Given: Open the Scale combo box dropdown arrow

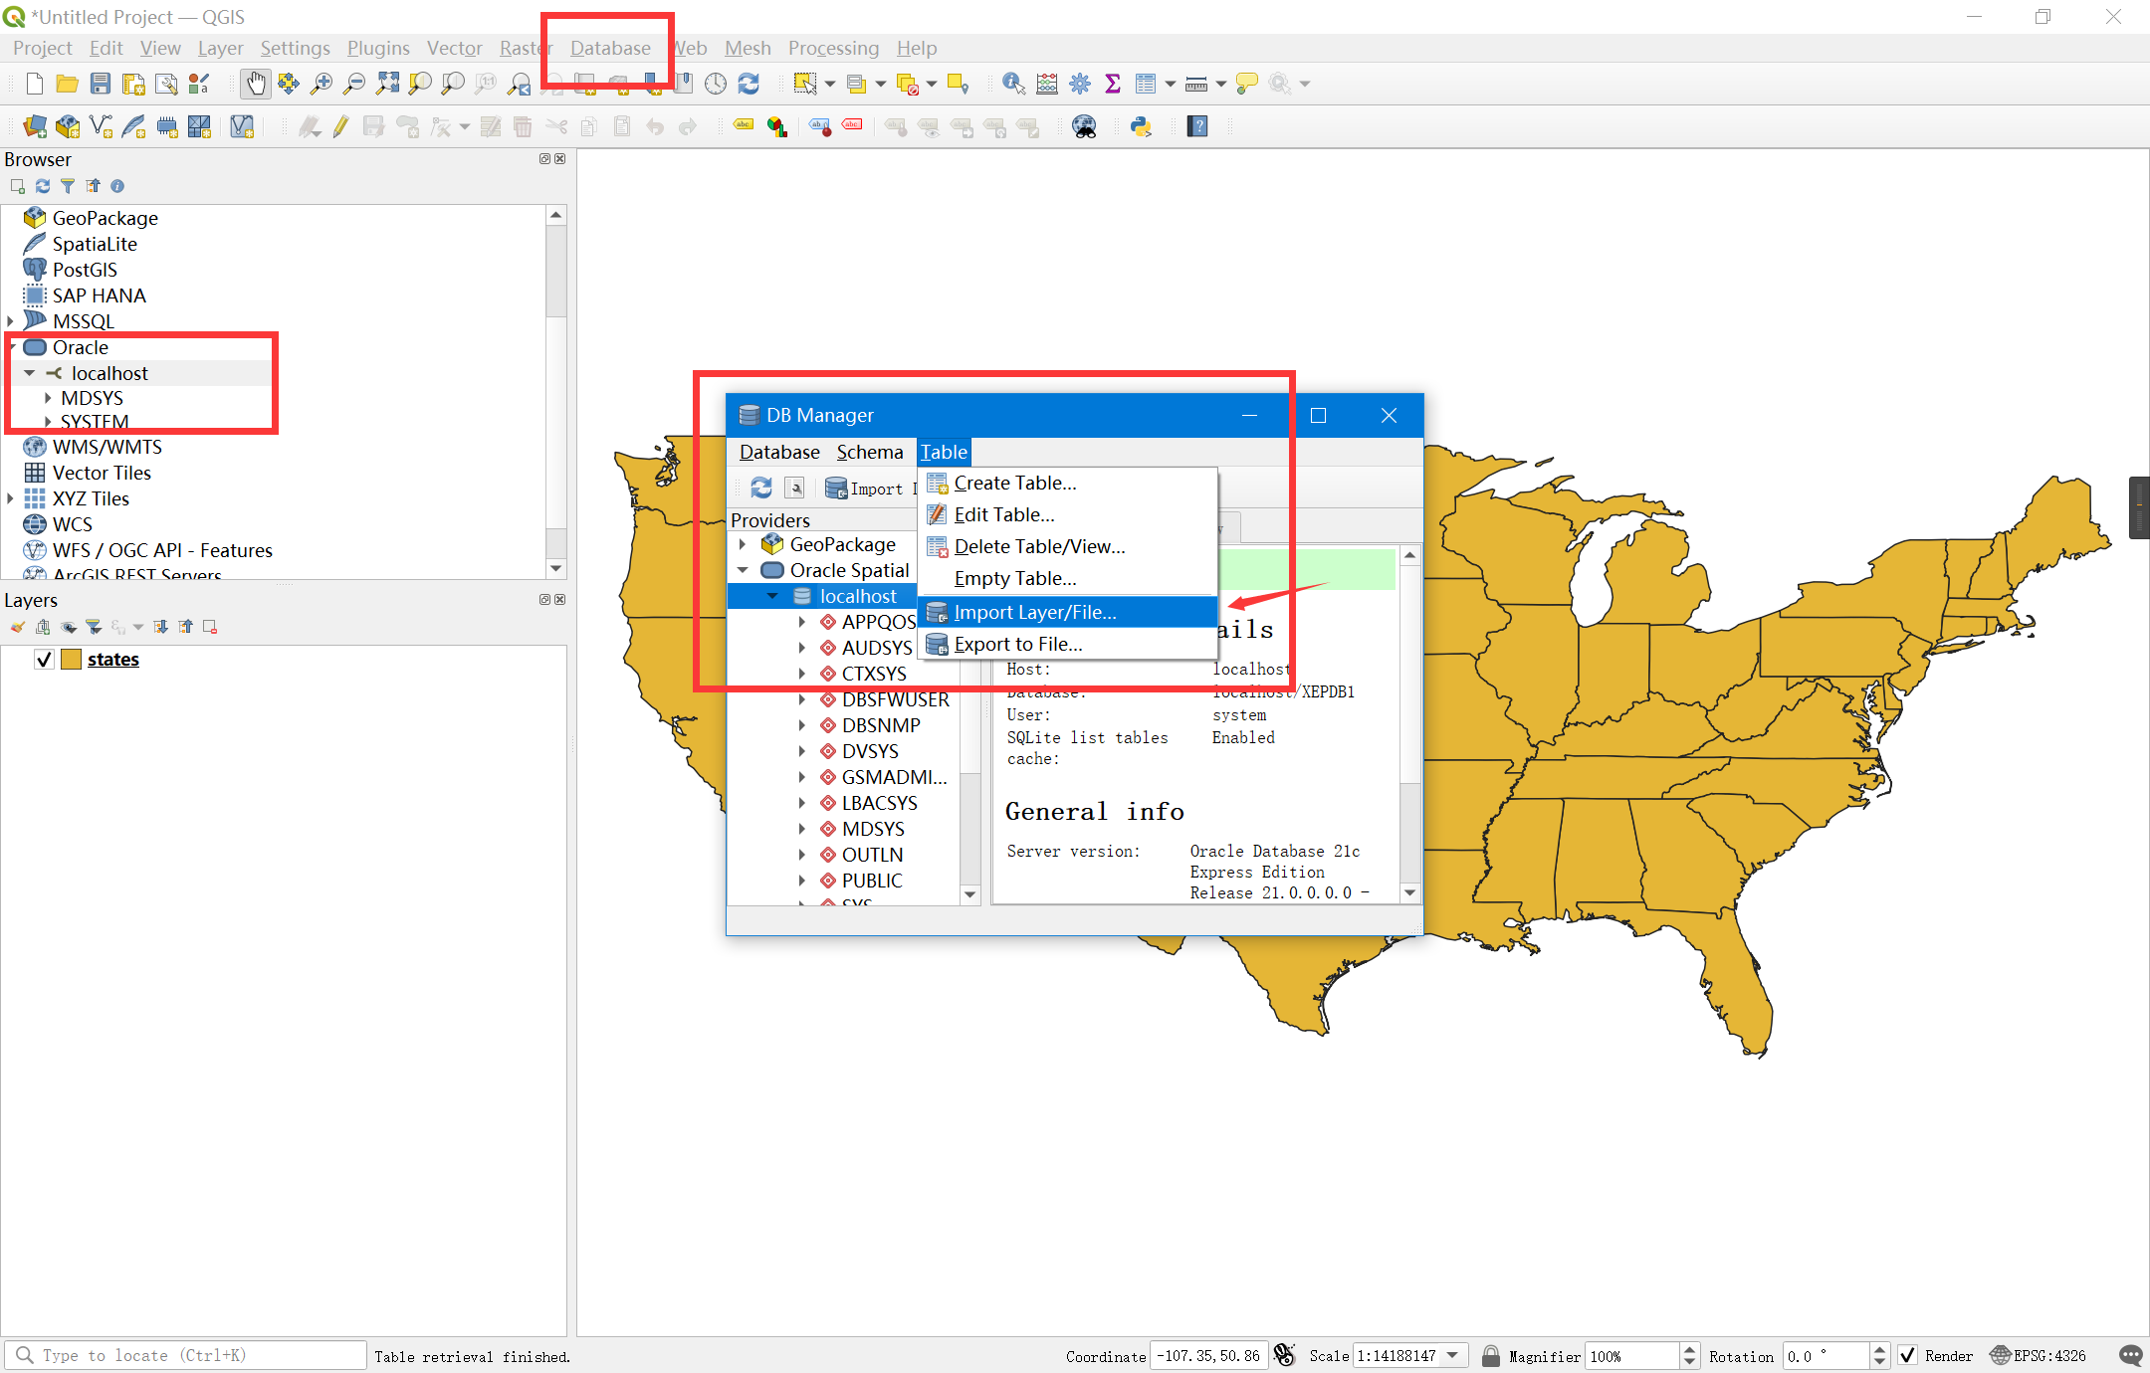Looking at the screenshot, I should click(1453, 1355).
